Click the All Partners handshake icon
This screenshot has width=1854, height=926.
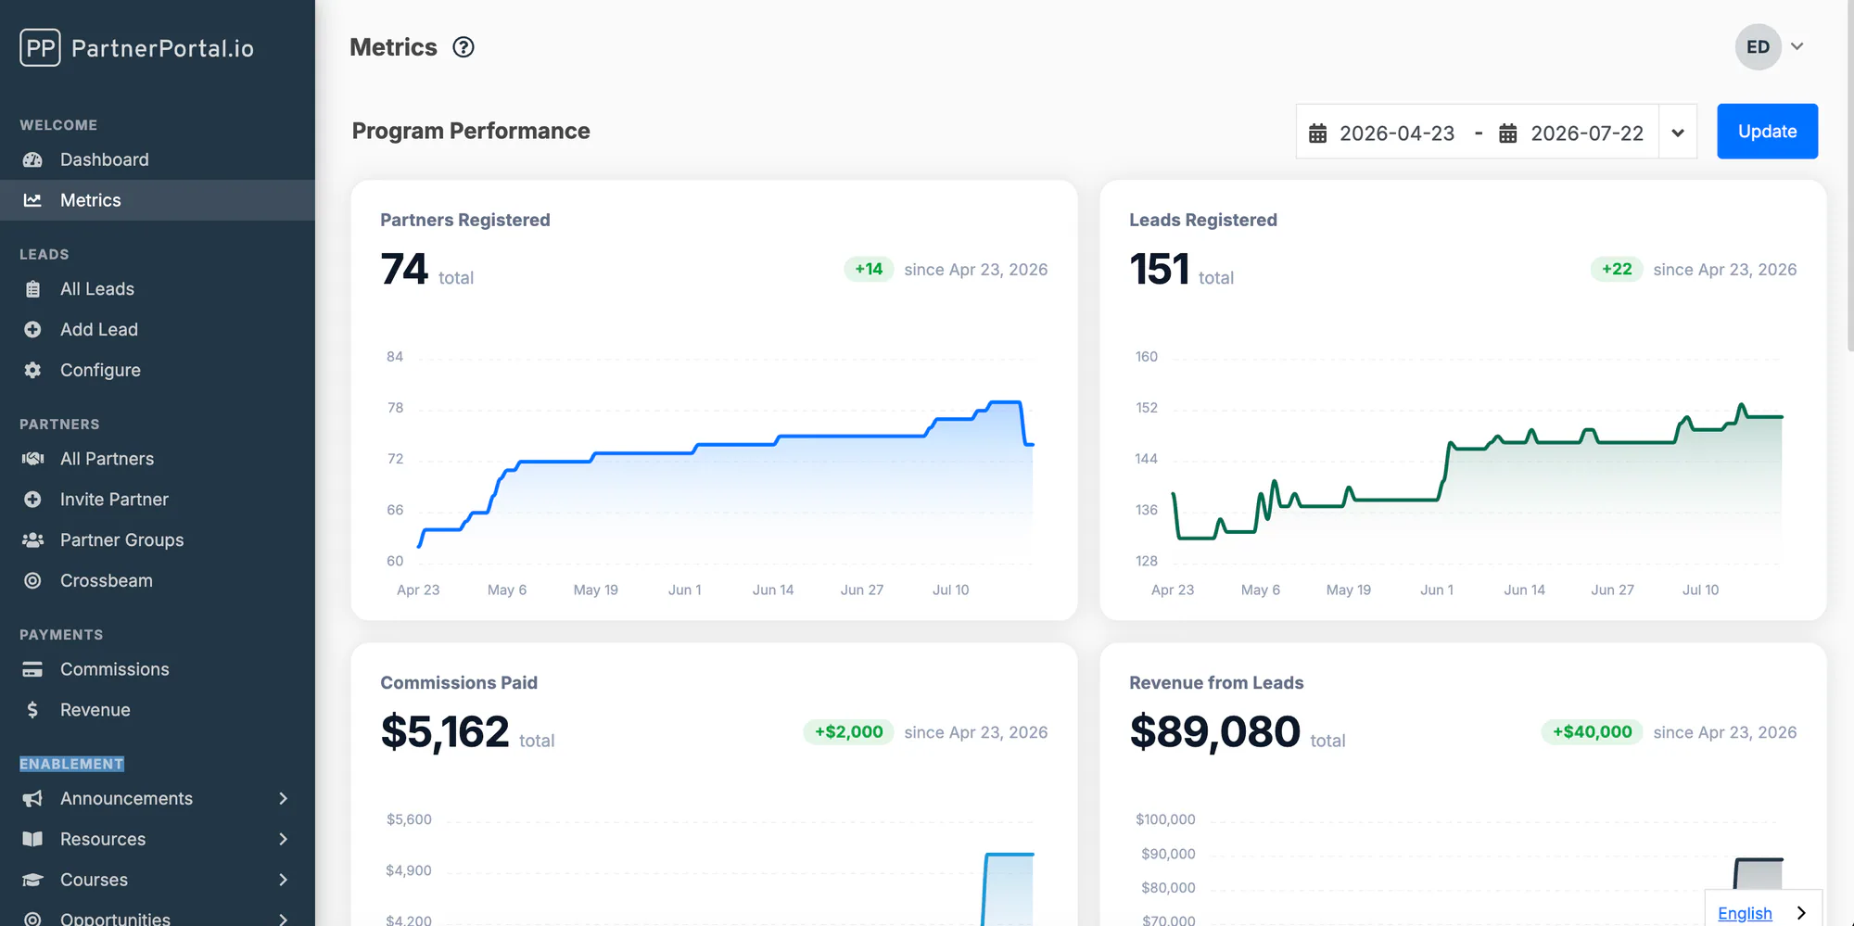pos(32,459)
